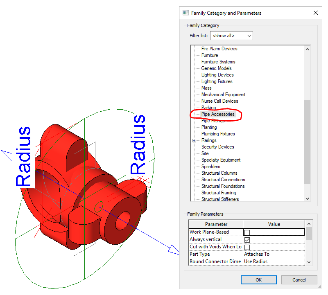
Task: Click the Parameter column header
Action: pos(216,224)
